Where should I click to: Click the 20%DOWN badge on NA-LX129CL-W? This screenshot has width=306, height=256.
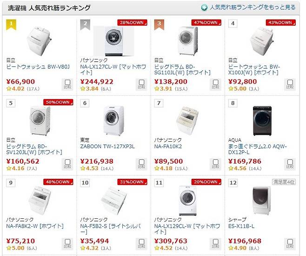pyautogui.click(x=206, y=182)
